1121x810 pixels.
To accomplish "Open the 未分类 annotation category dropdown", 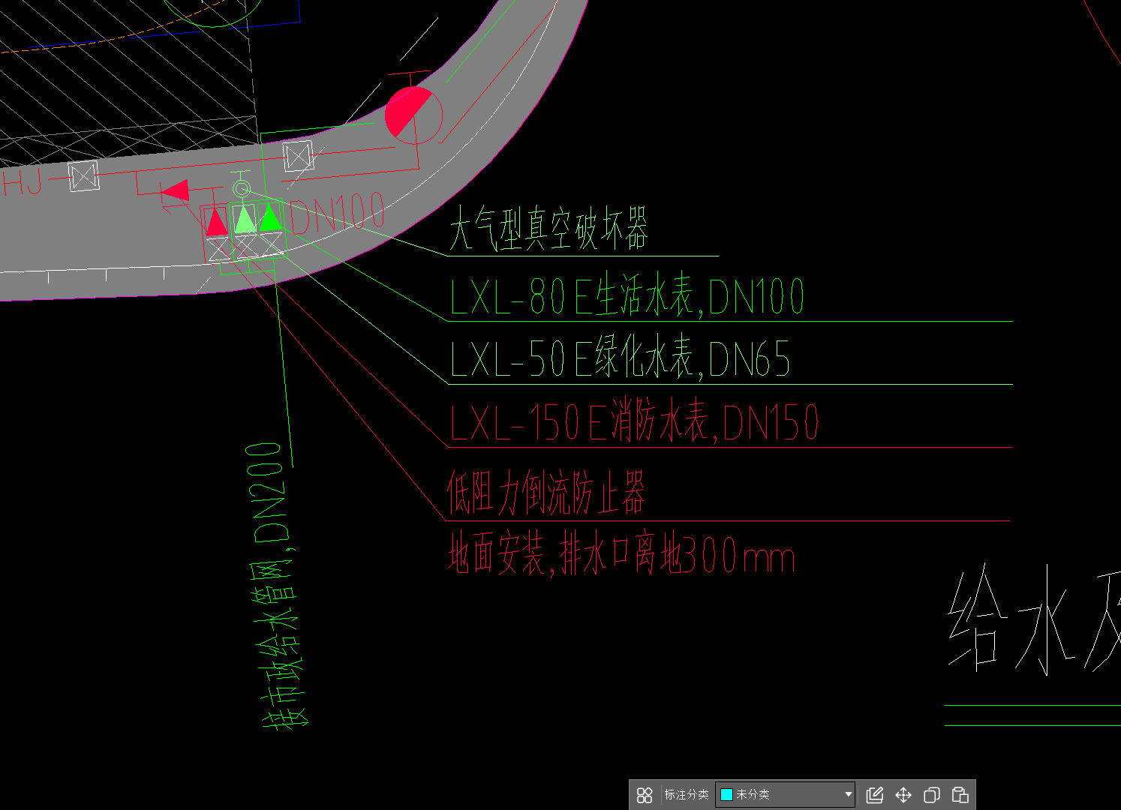I will click(785, 794).
